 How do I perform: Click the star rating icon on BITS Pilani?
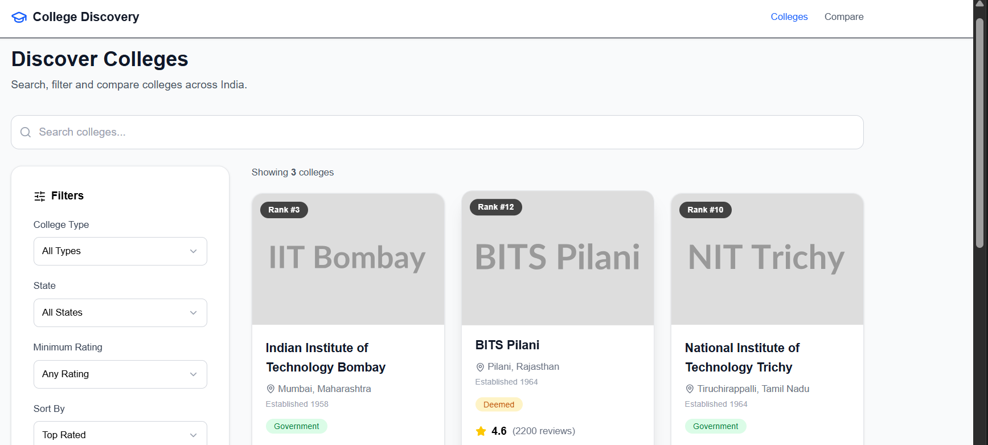[481, 431]
